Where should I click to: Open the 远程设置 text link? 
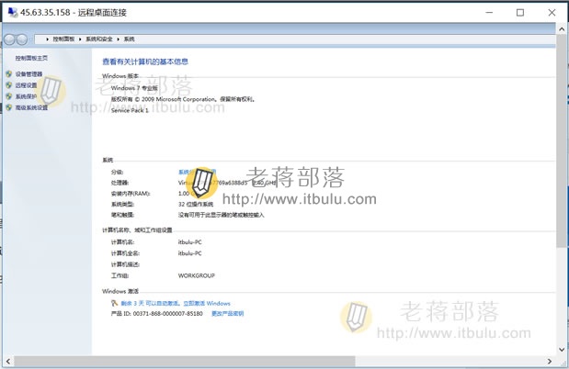26,85
